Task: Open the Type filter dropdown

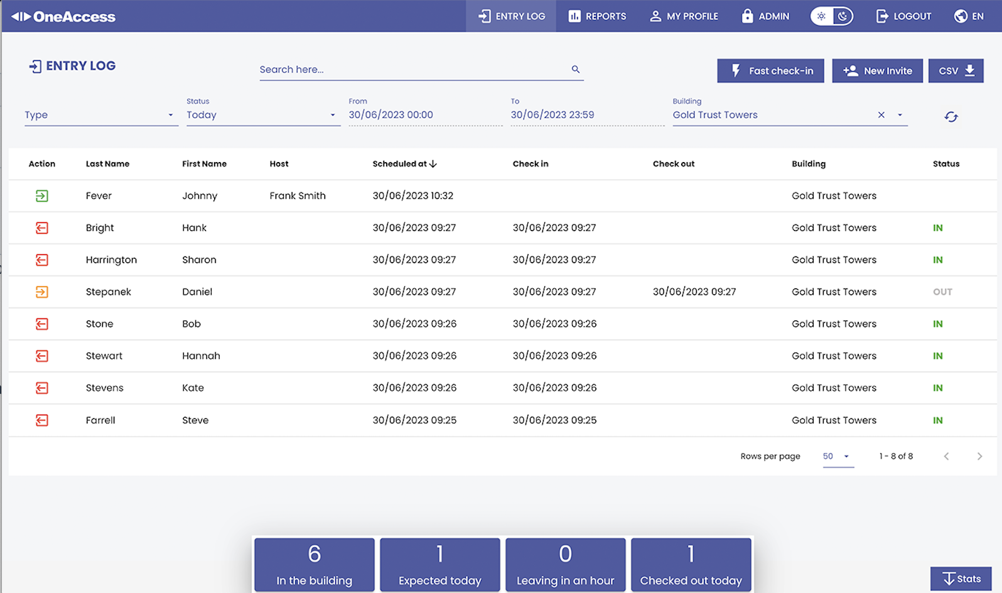Action: (x=100, y=115)
